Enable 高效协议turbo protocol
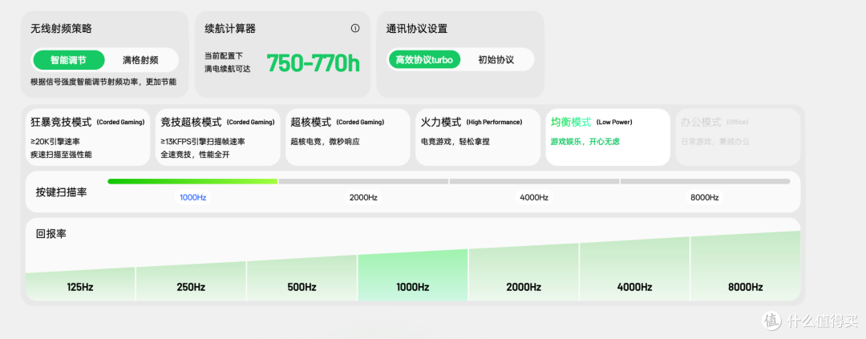This screenshot has height=339, width=866. click(424, 59)
